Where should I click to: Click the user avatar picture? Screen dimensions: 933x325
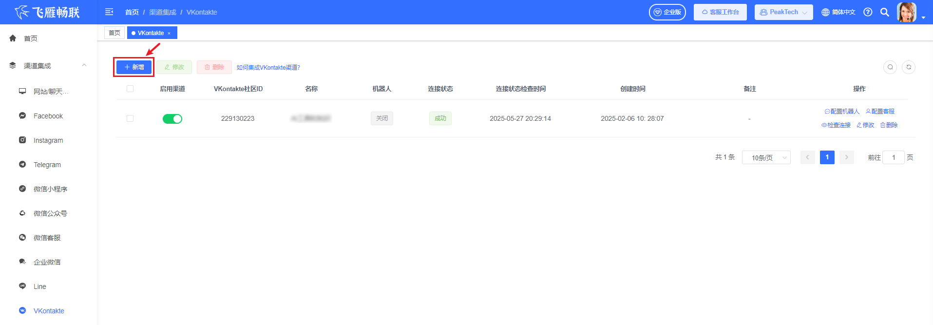click(x=907, y=12)
